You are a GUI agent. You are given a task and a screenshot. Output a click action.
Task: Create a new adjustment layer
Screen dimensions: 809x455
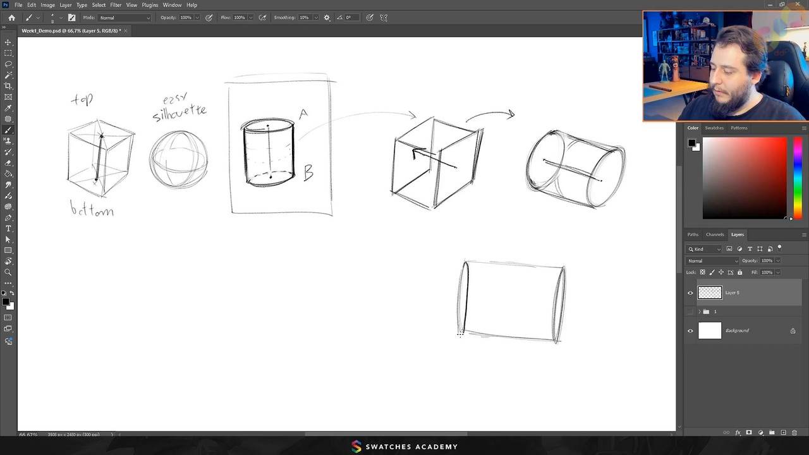click(760, 433)
